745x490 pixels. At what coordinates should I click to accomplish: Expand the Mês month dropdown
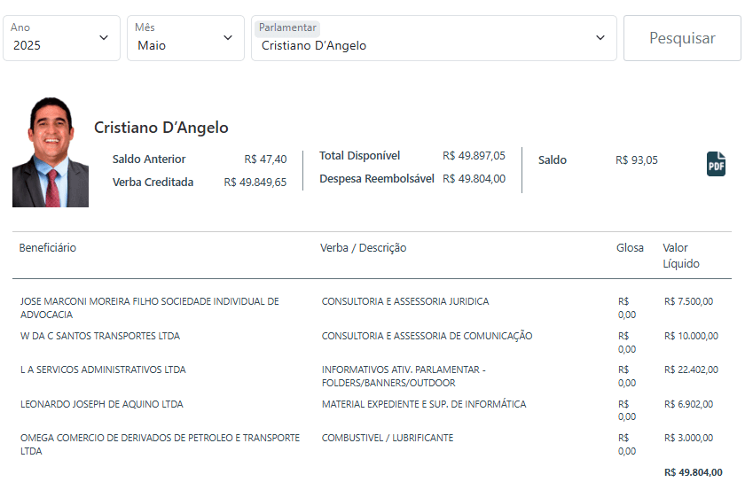click(185, 38)
